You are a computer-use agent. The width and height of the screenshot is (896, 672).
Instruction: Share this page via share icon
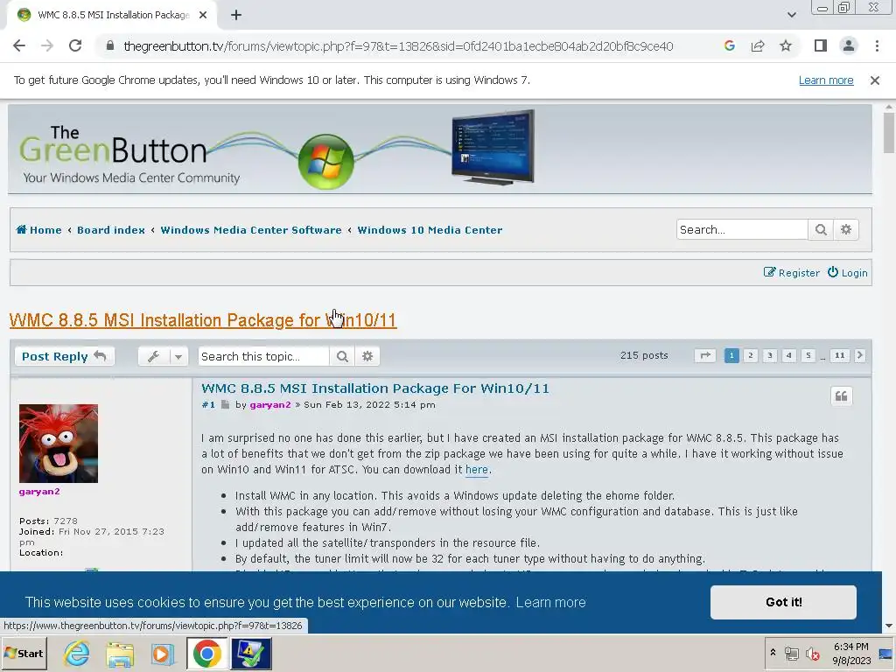coord(758,45)
